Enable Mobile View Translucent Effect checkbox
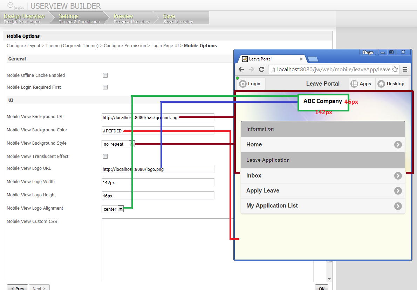This screenshot has width=417, height=290. point(105,157)
